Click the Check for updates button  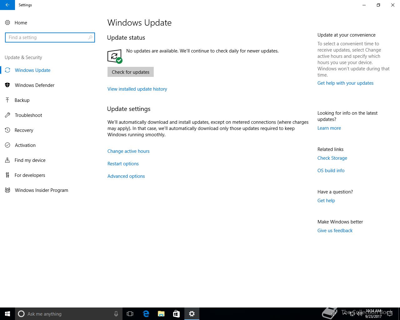[131, 72]
